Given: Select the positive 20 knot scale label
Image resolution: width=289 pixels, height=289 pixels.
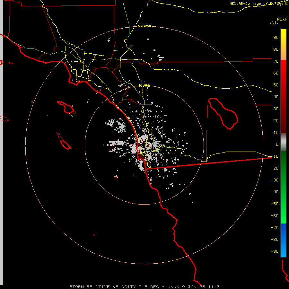Looking at the screenshot, I should [276, 120].
